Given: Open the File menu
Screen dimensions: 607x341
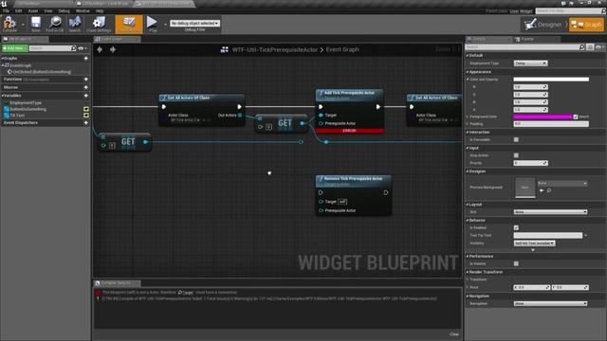Looking at the screenshot, I should click(6, 10).
